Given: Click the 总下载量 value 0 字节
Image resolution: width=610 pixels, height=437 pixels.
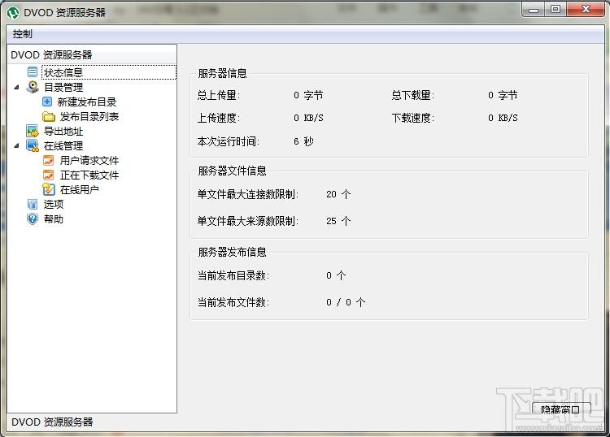Looking at the screenshot, I should pyautogui.click(x=503, y=95).
